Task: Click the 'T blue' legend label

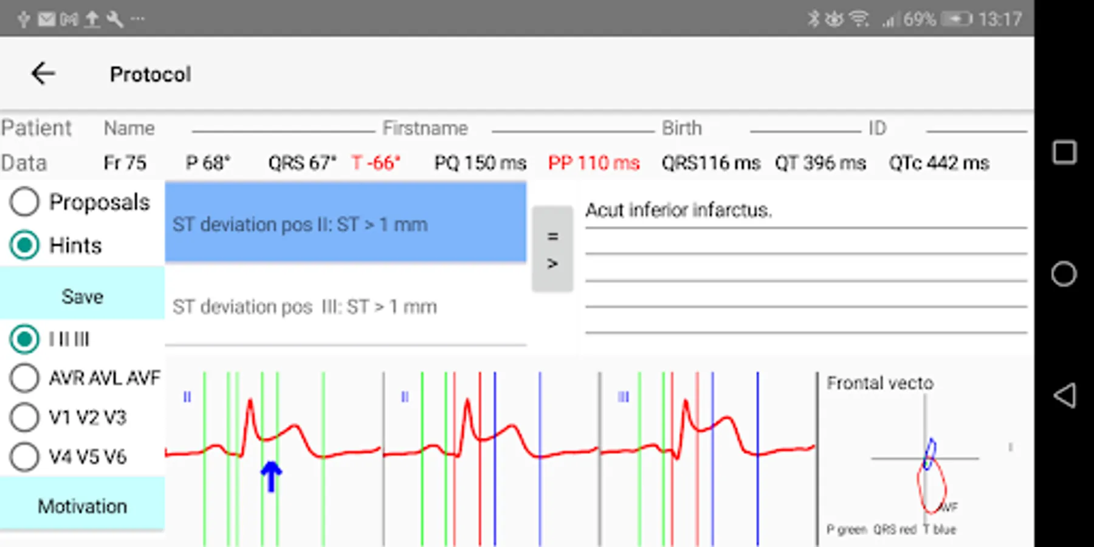Action: click(940, 529)
